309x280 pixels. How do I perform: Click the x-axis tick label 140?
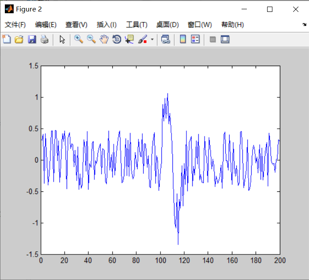208,261
